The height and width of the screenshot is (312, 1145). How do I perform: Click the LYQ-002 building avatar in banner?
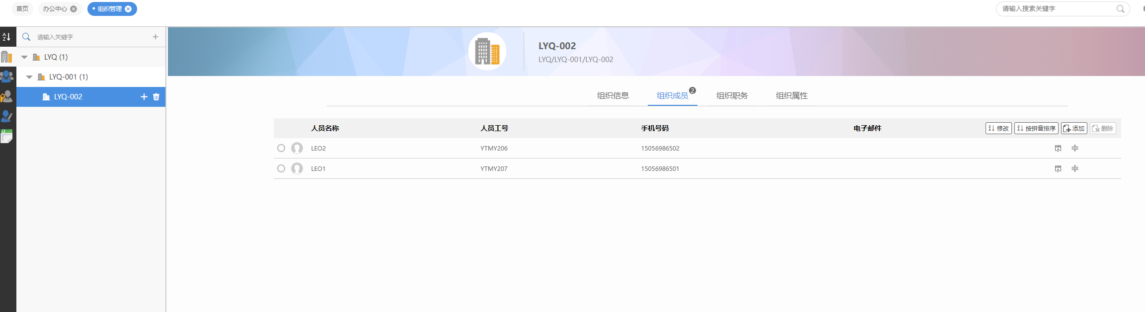pyautogui.click(x=487, y=51)
